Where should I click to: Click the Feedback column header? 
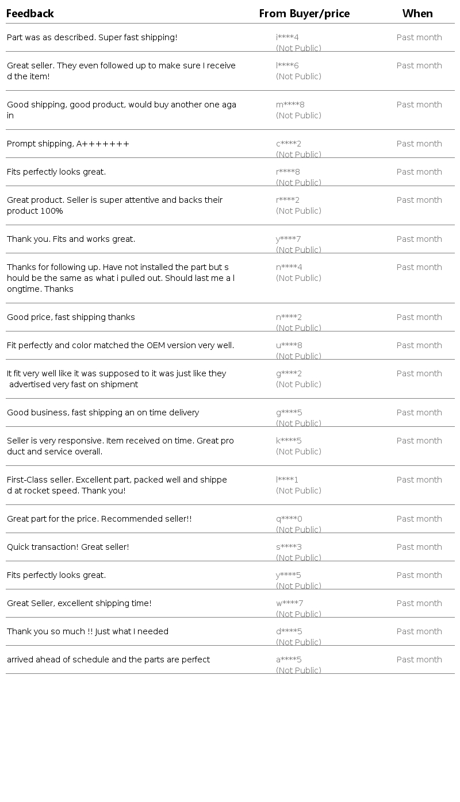point(30,13)
